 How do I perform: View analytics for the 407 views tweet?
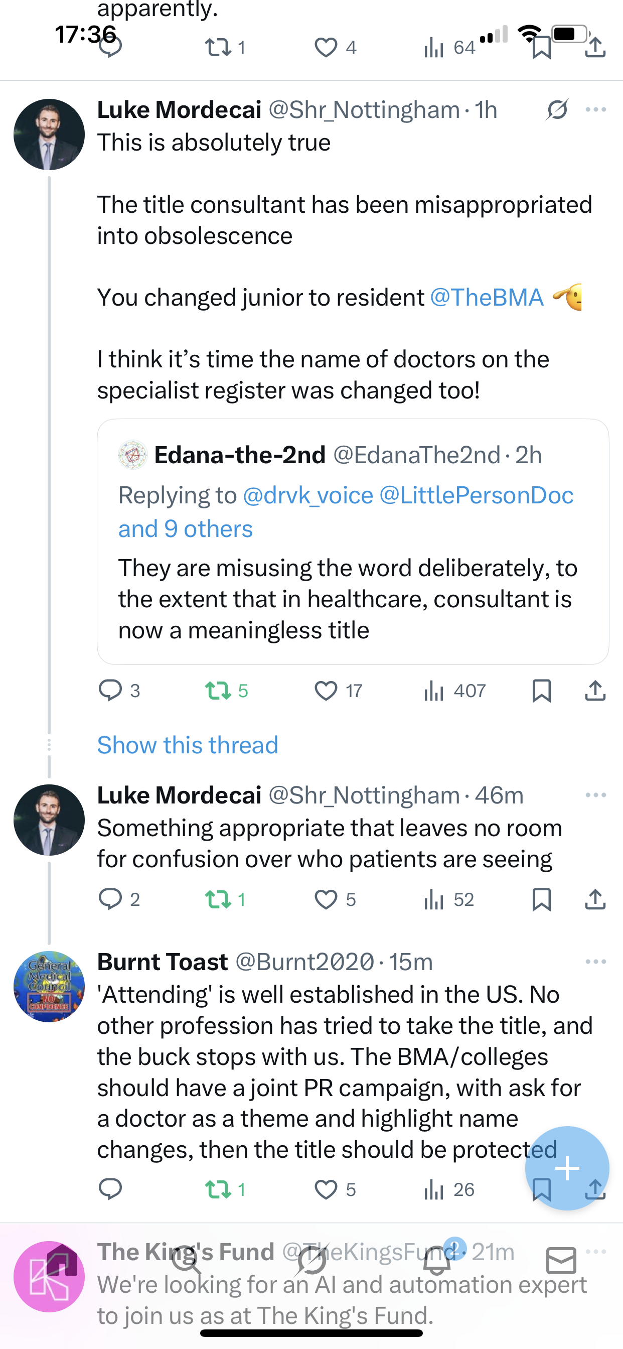434,691
